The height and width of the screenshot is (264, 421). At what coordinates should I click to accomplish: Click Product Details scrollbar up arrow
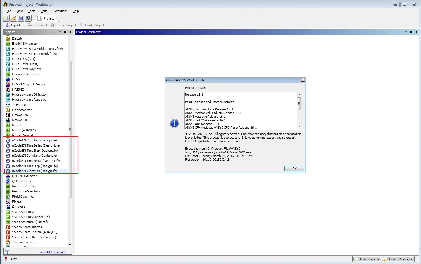[299, 95]
